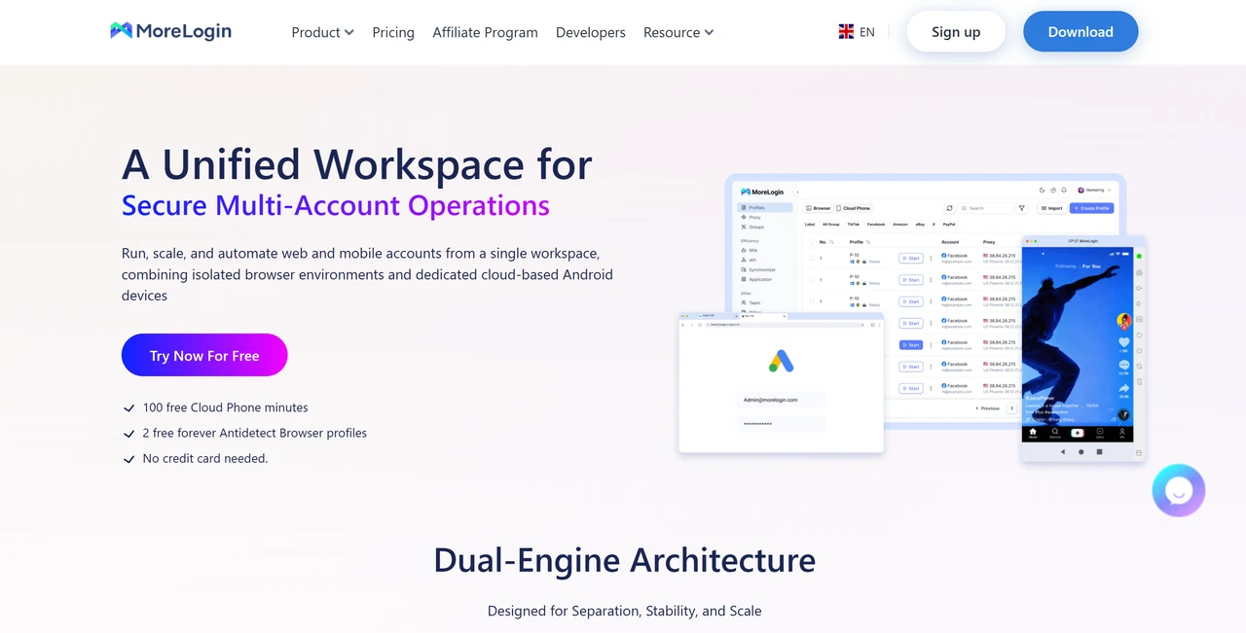Click '2 free forever Antidetect Browser profiles'
The image size is (1246, 633).
[255, 433]
